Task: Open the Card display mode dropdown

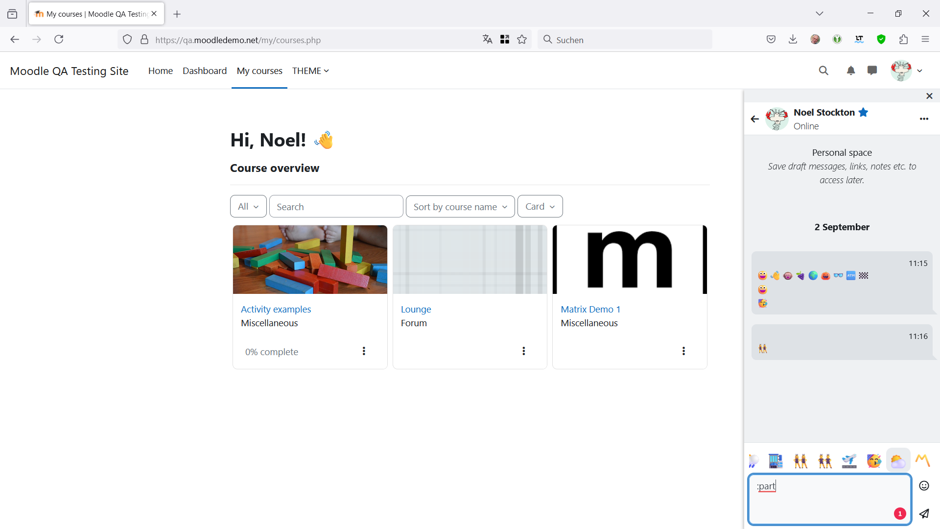Action: (540, 206)
